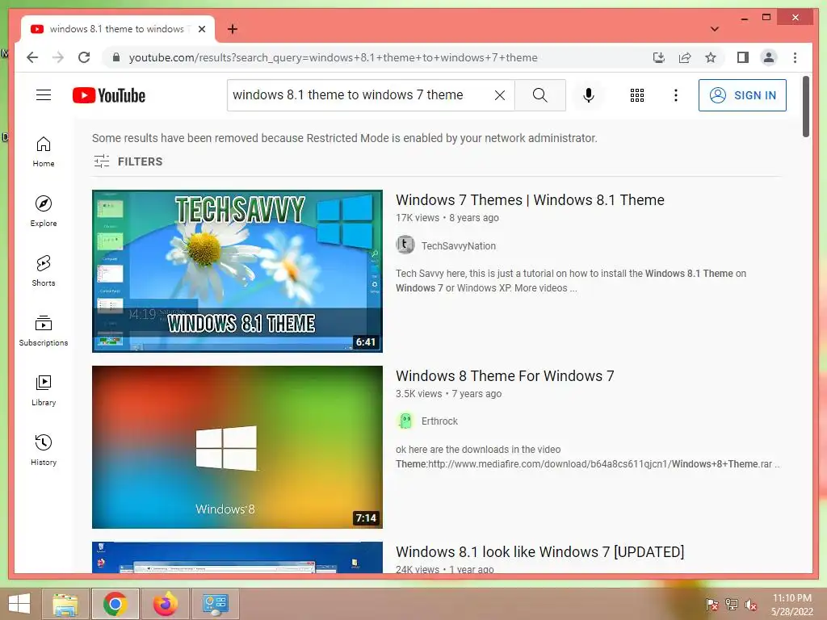Toggle the Chrome side panel
827x620 pixels.
click(743, 57)
